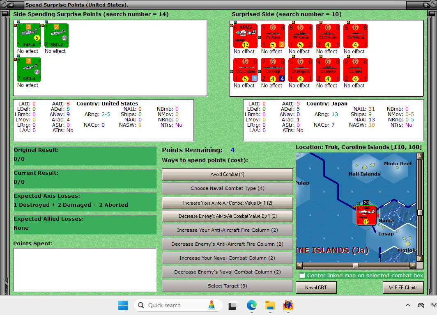Click the 'Points Remaining' value 4
This screenshot has width=437, height=315.
[232, 150]
